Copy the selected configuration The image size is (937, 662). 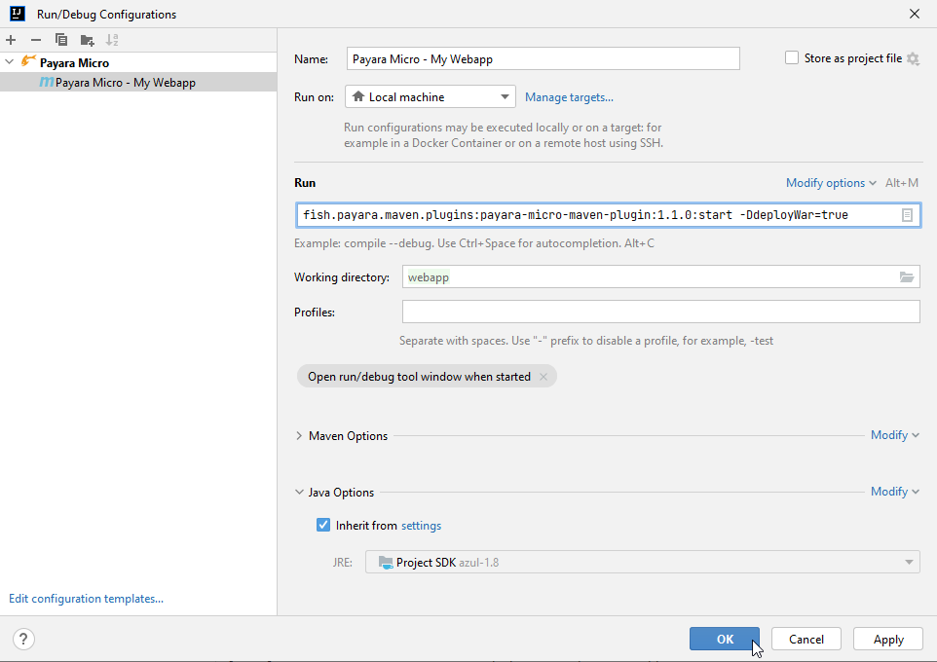(60, 39)
